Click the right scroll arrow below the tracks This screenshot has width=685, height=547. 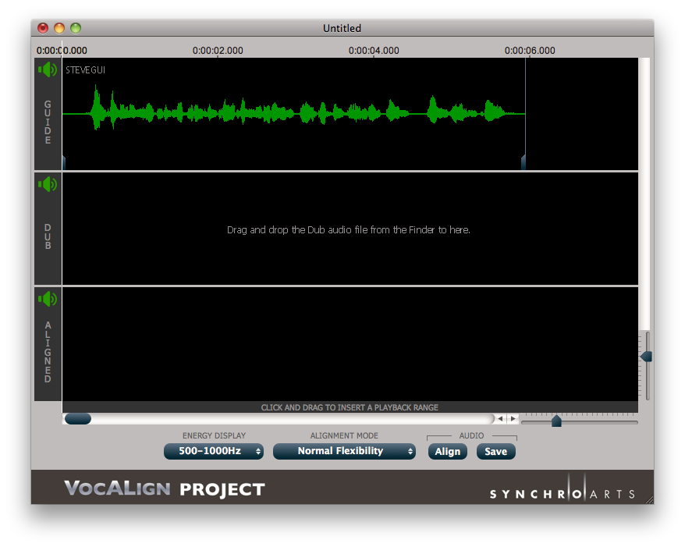[513, 419]
